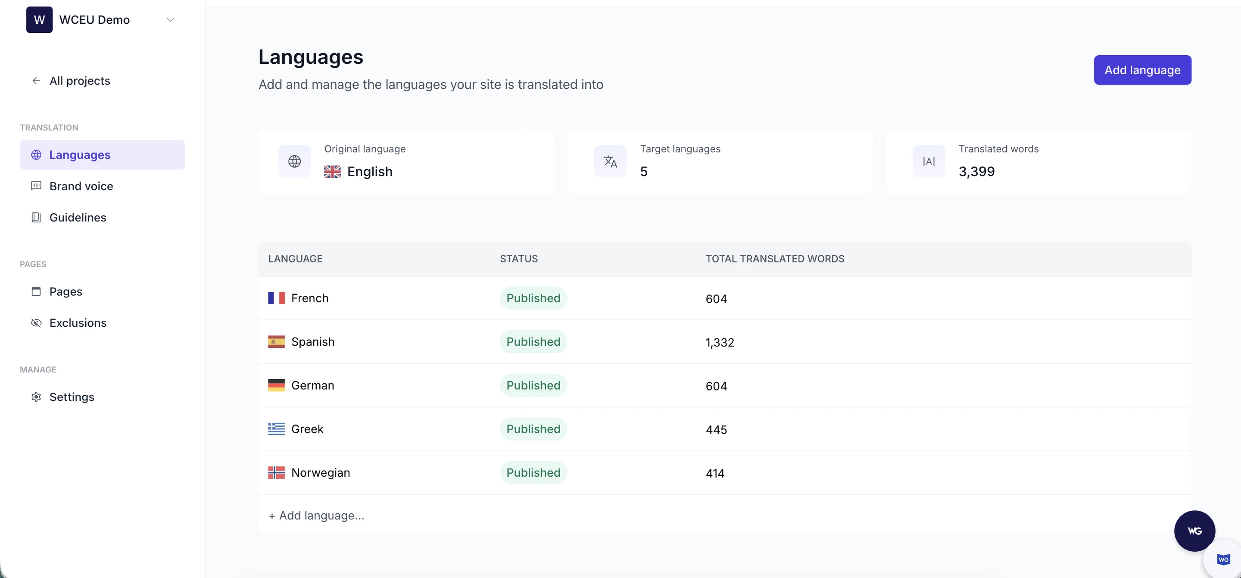This screenshot has height=578, width=1241.
Task: Click the Brand voice sidebar icon
Action: tap(36, 186)
